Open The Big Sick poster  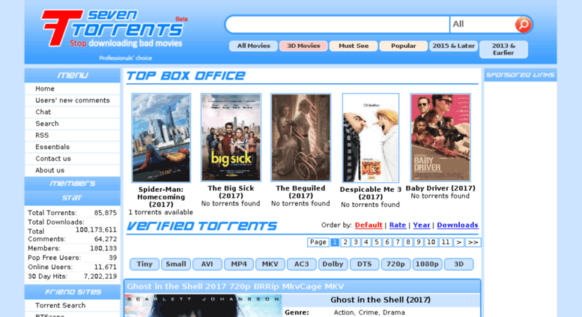(231, 137)
